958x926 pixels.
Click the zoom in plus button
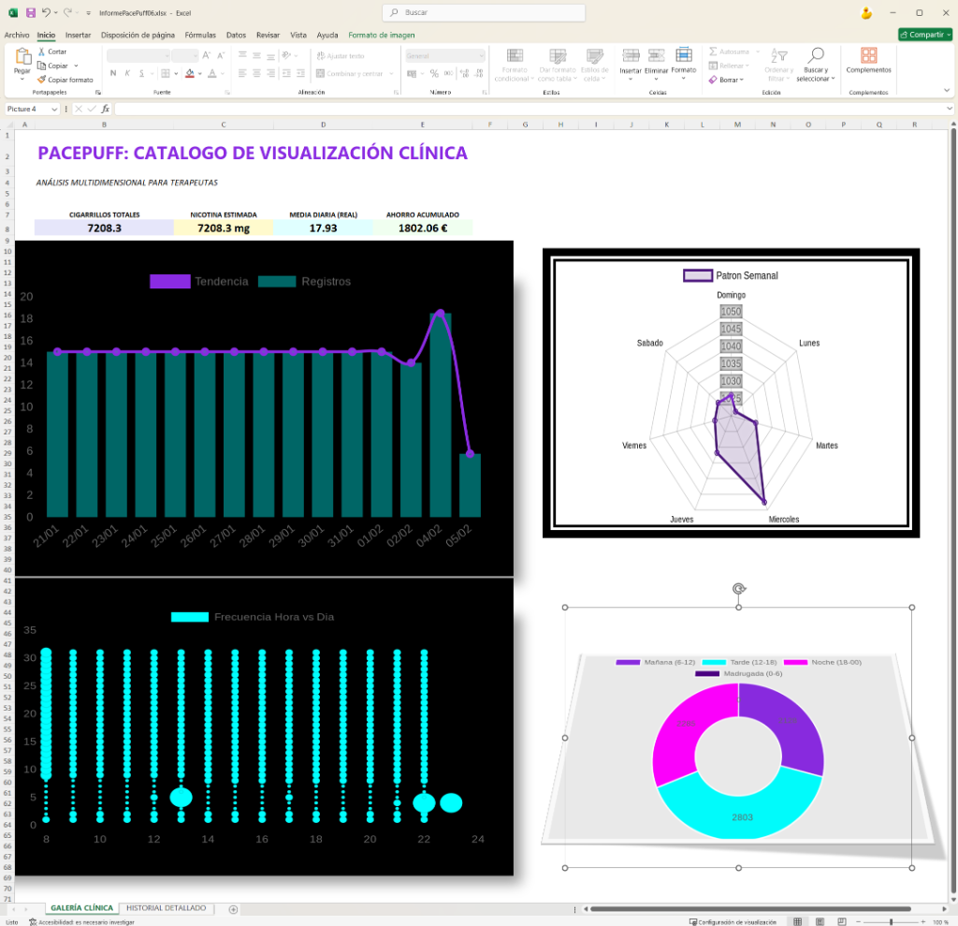coord(922,921)
